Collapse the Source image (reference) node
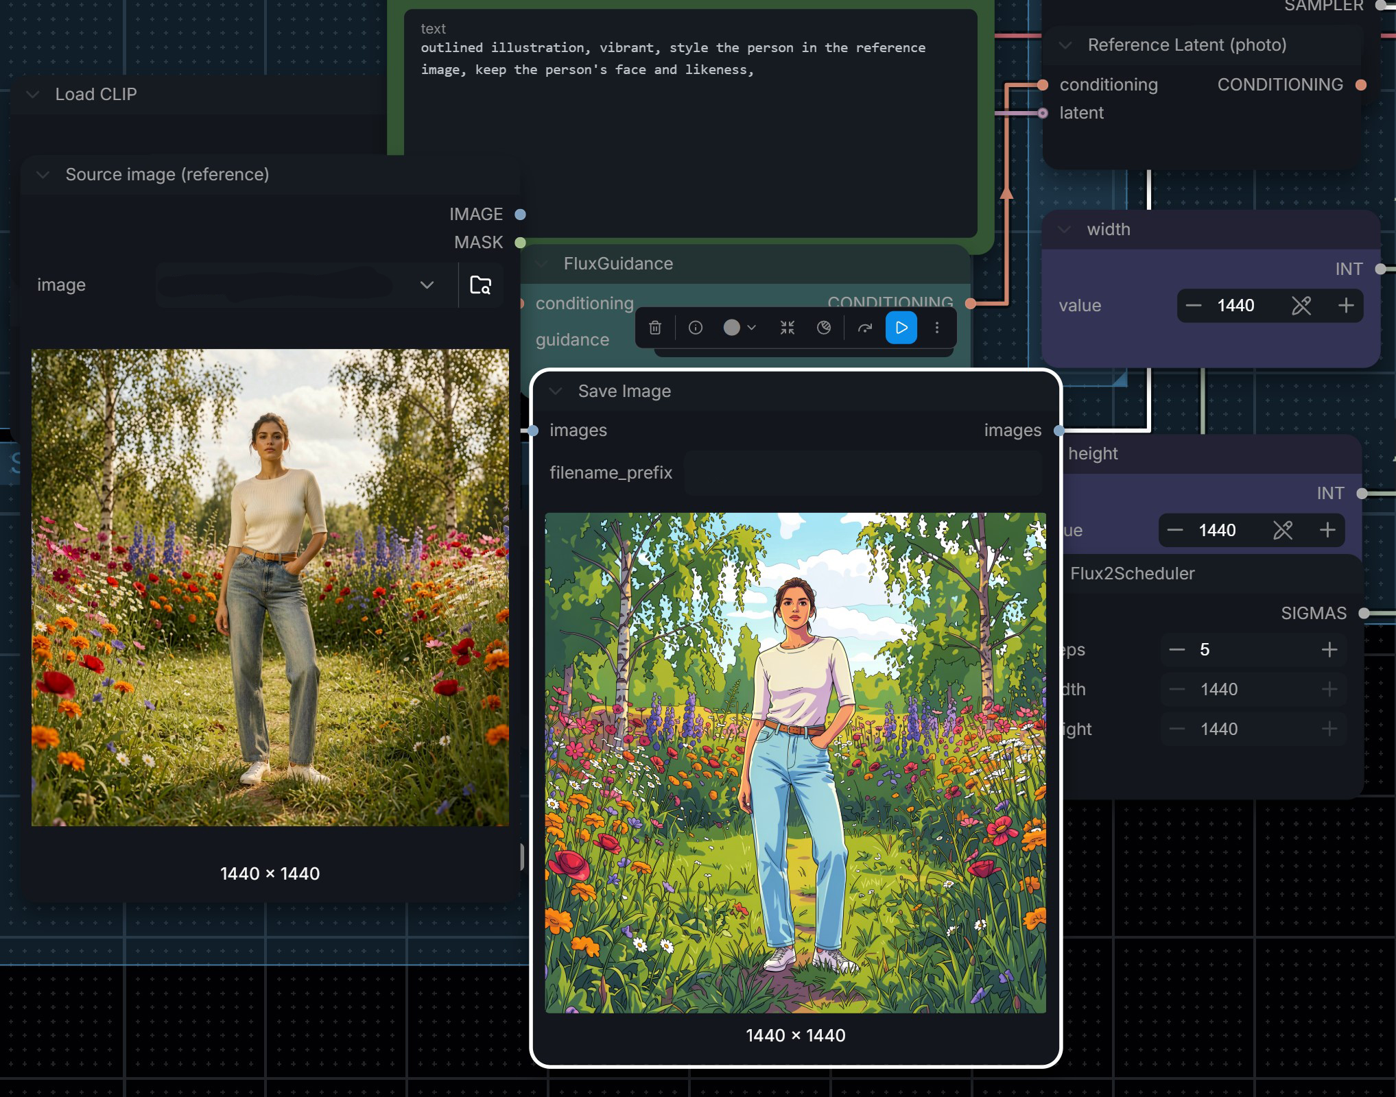1396x1097 pixels. click(43, 175)
